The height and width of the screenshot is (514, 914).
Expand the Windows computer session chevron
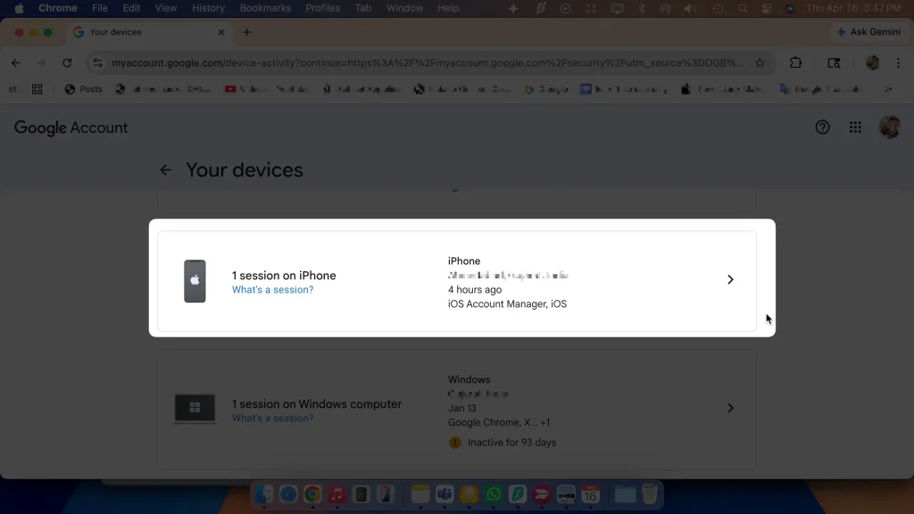730,408
